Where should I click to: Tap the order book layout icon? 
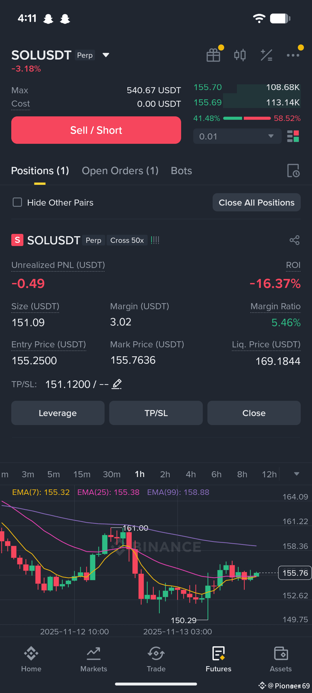click(x=293, y=136)
